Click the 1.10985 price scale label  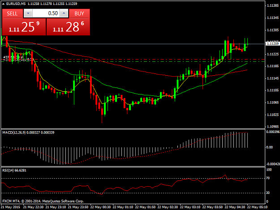coord(273,127)
